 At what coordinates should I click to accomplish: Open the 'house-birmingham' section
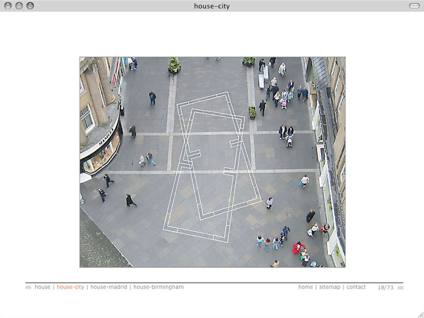pos(158,287)
